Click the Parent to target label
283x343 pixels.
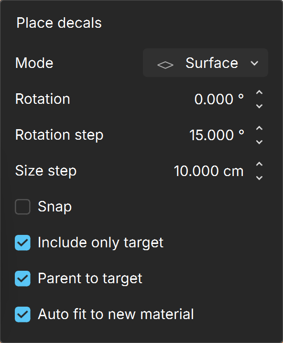(x=90, y=278)
